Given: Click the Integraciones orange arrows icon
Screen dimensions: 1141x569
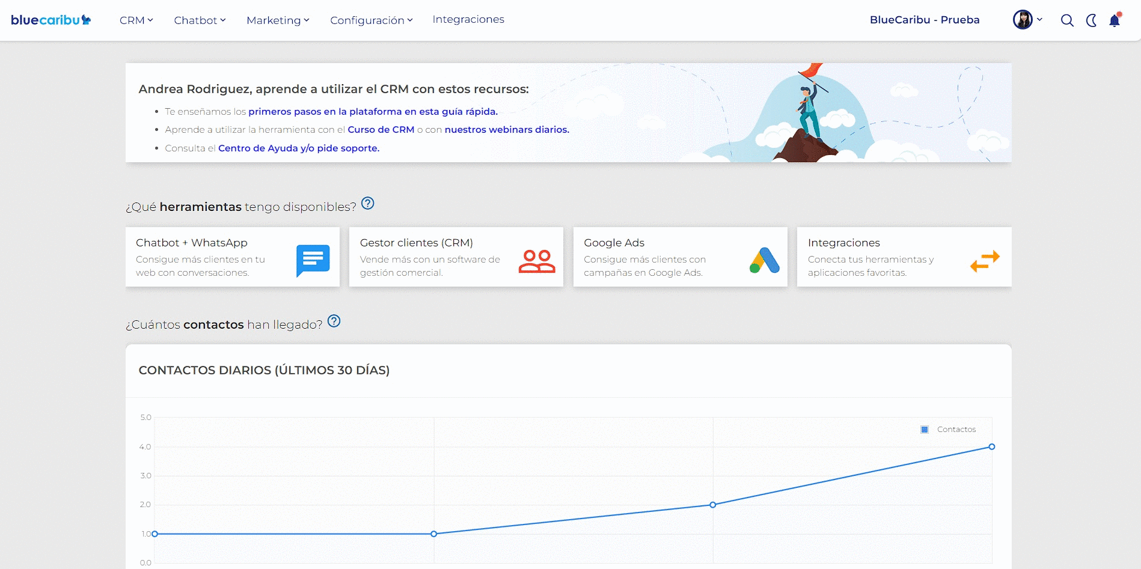Looking at the screenshot, I should click(985, 261).
